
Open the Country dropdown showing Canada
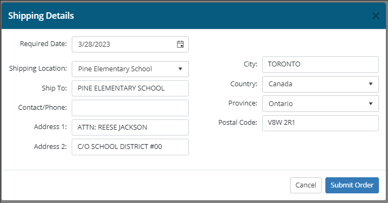(321, 84)
